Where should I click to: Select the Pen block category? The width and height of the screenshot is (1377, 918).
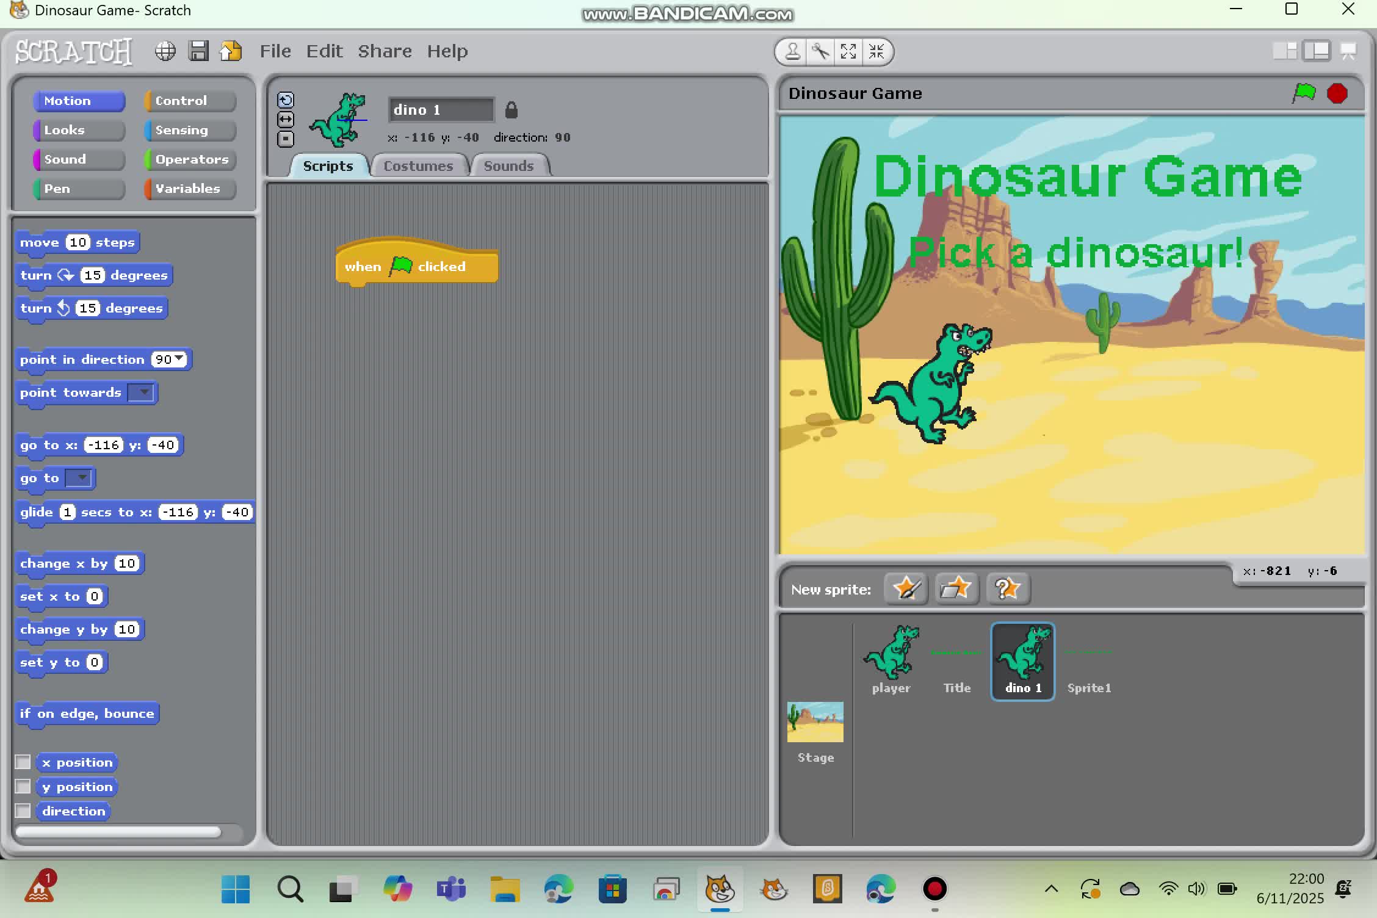pyautogui.click(x=79, y=189)
